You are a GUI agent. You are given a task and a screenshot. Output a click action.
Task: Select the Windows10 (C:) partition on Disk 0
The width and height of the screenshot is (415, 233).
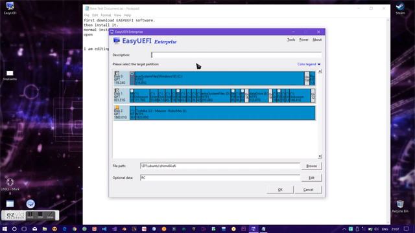tap(219, 78)
